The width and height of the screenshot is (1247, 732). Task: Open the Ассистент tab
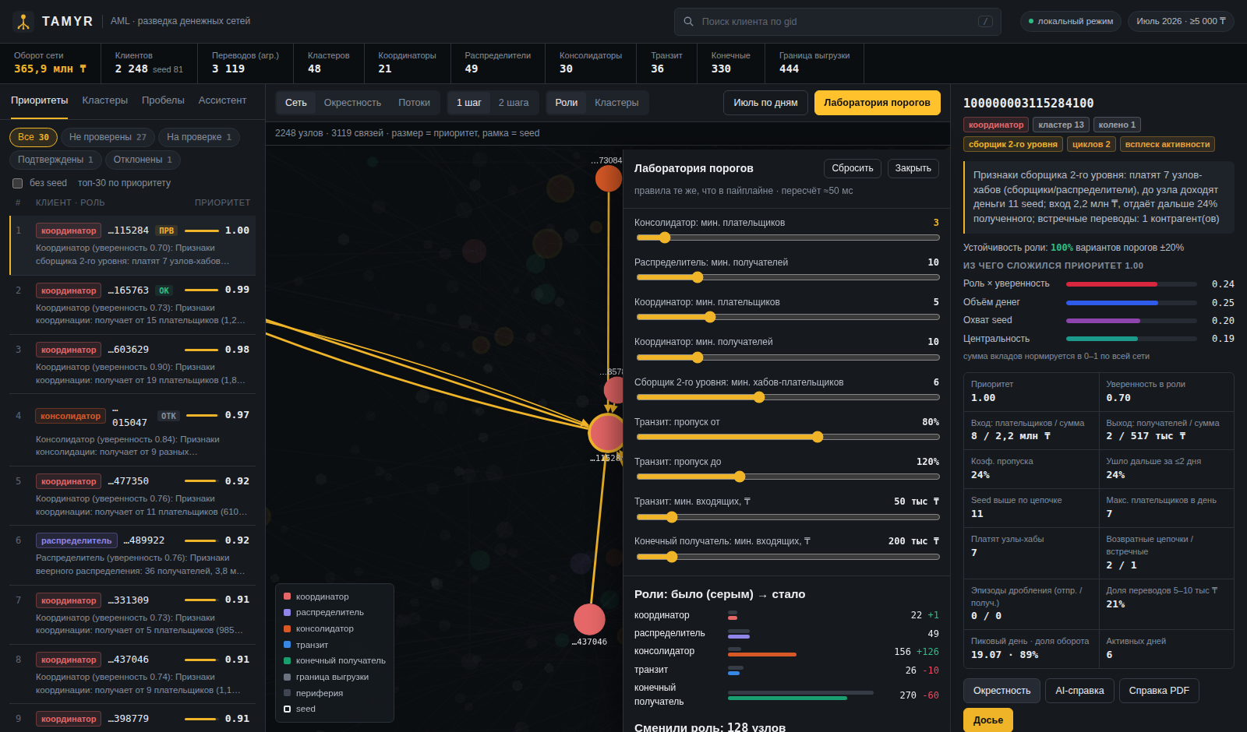pyautogui.click(x=222, y=100)
